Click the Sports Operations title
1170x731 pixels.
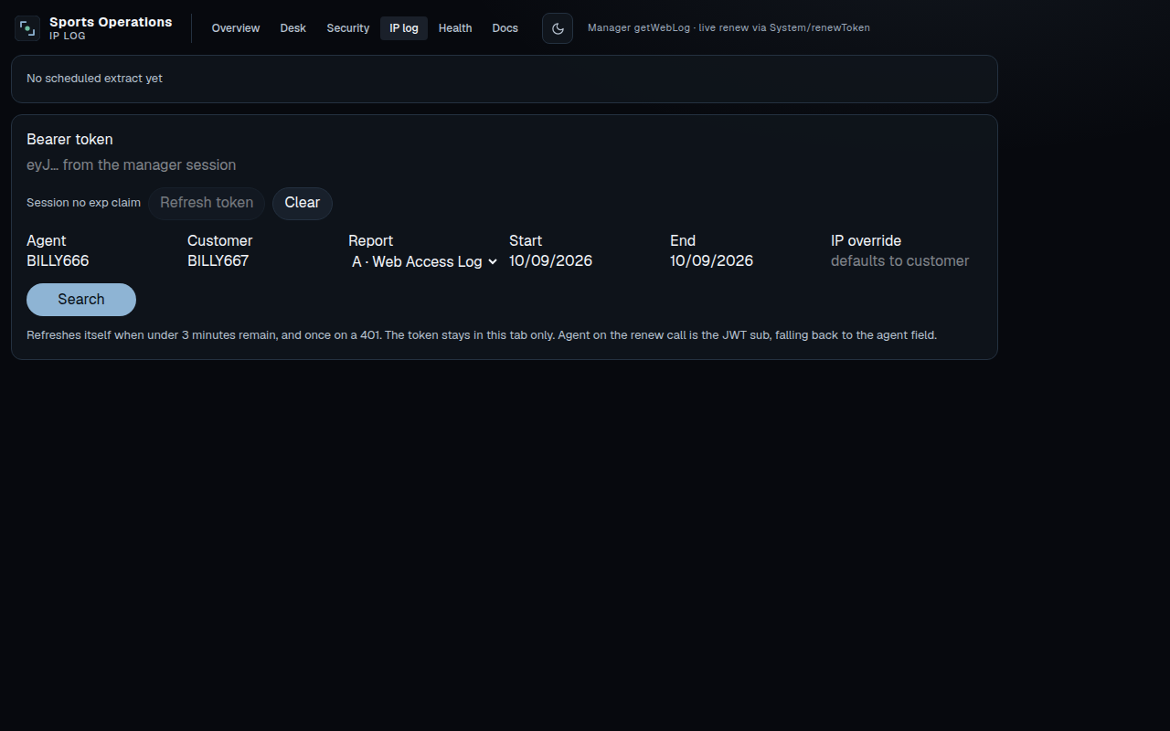coord(111,22)
